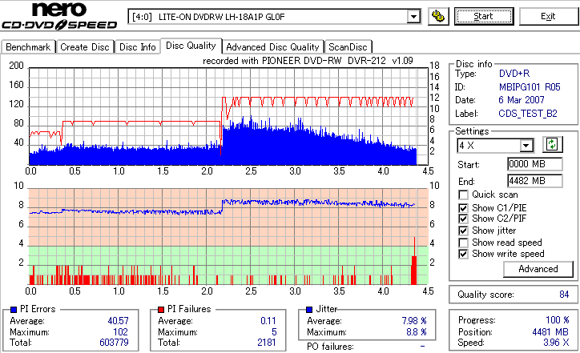Open Advanced Disc Quality tab

click(x=272, y=47)
